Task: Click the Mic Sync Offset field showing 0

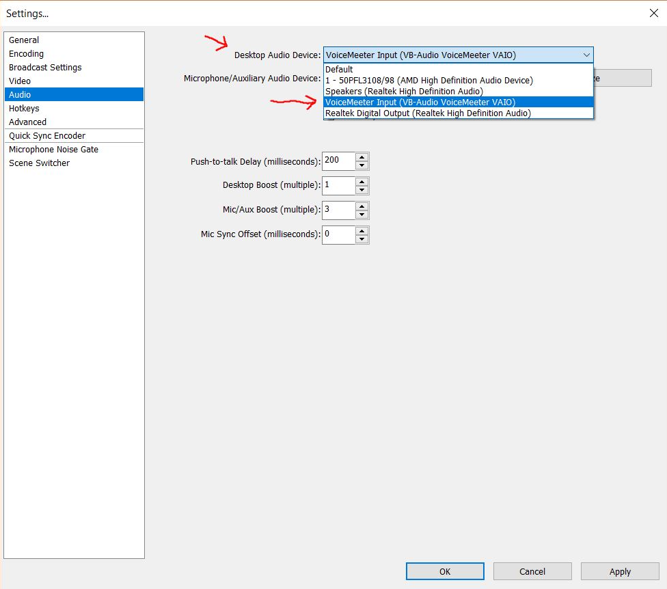Action: 338,235
